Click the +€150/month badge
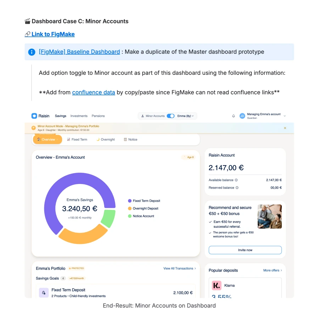Viewport: 313px width, 334px height. click(77, 278)
